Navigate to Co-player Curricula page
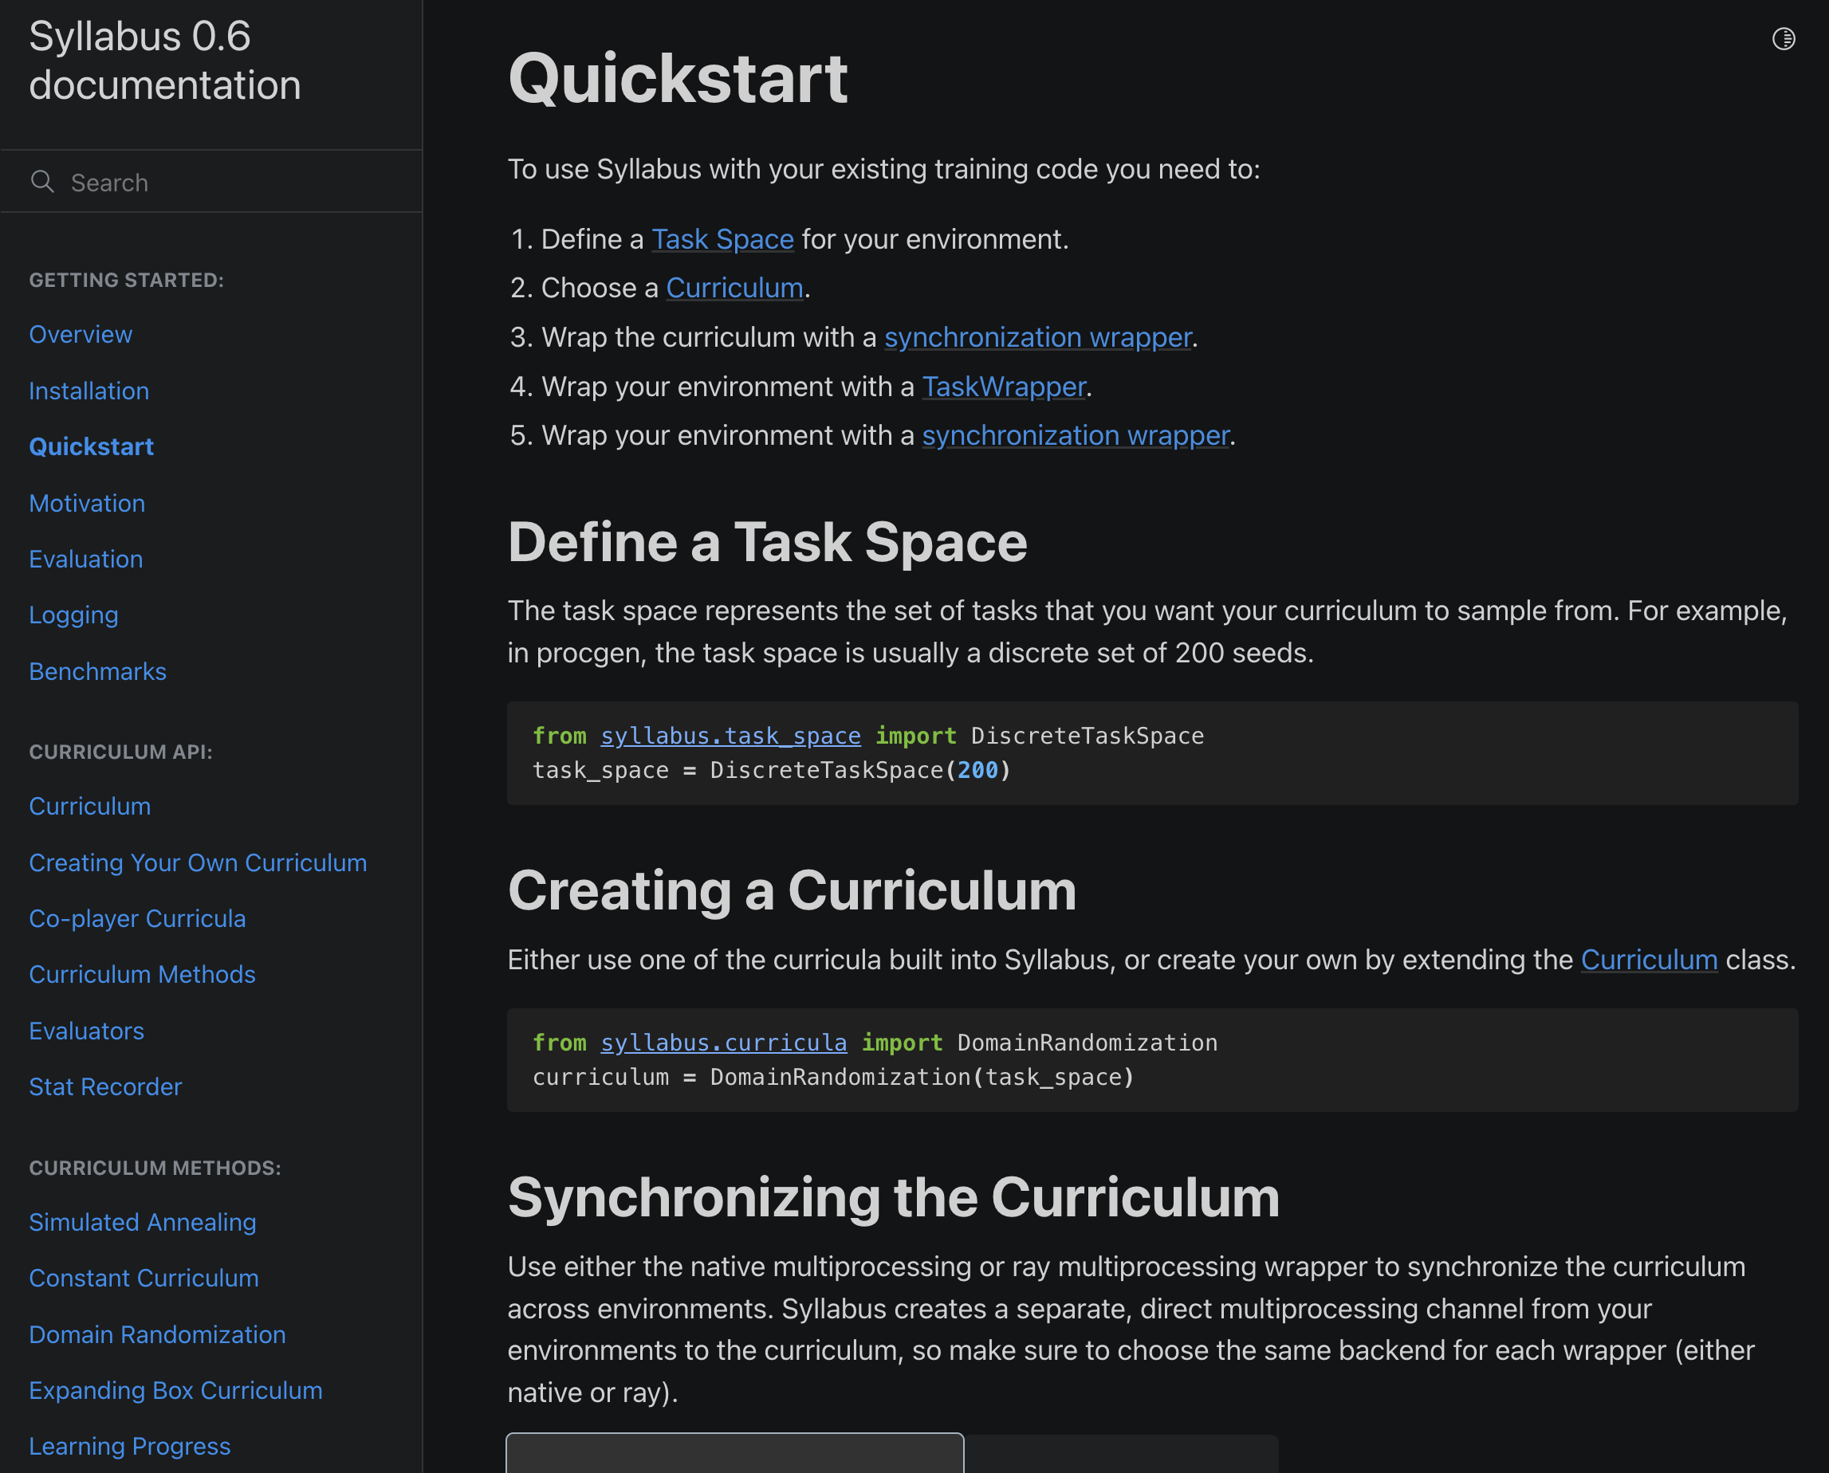 pyautogui.click(x=137, y=918)
